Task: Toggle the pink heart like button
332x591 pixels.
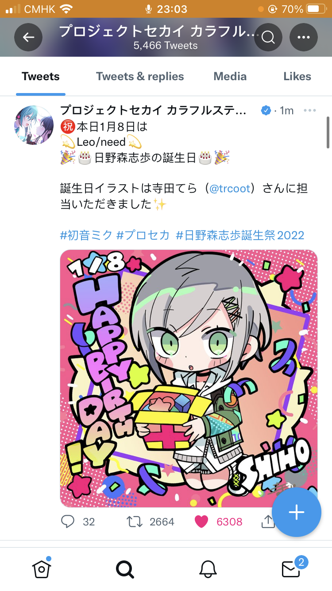Action: tap(201, 521)
